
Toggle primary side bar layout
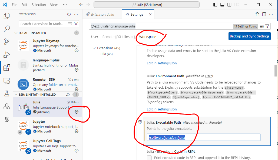coord(215,5)
